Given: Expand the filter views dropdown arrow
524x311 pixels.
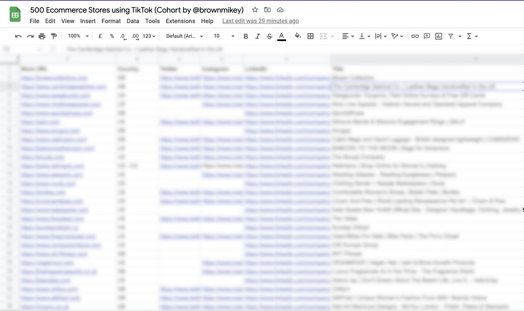Looking at the screenshot, I should (460, 36).
